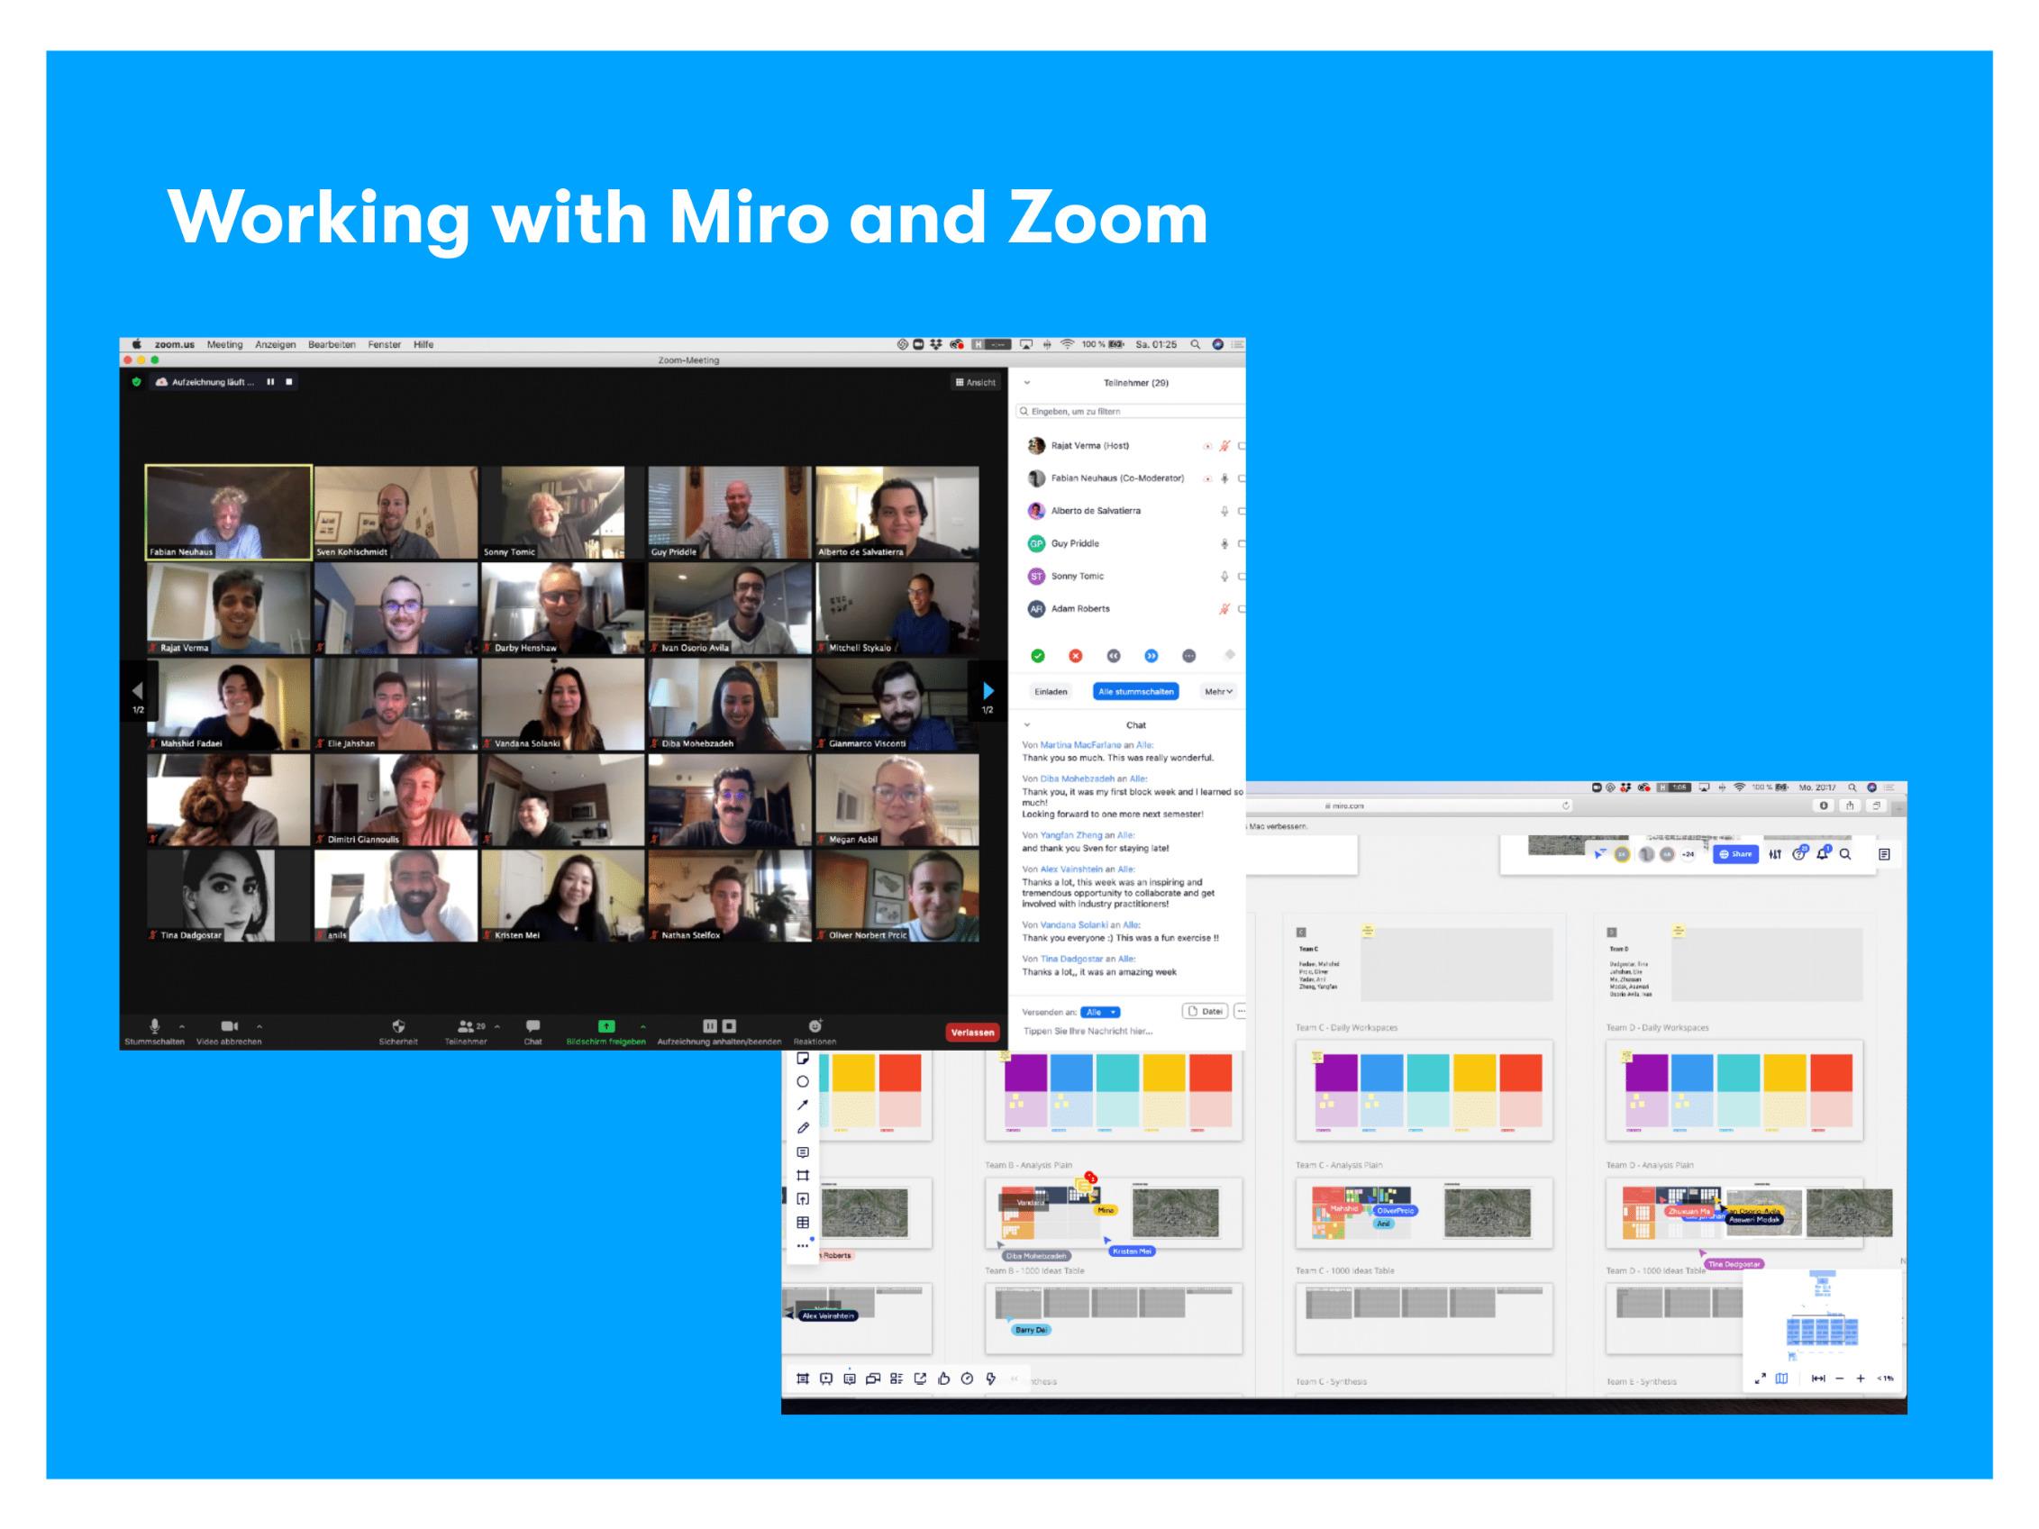Select the Miro pen tool
This screenshot has height=1529, width=2039.
click(x=803, y=1128)
